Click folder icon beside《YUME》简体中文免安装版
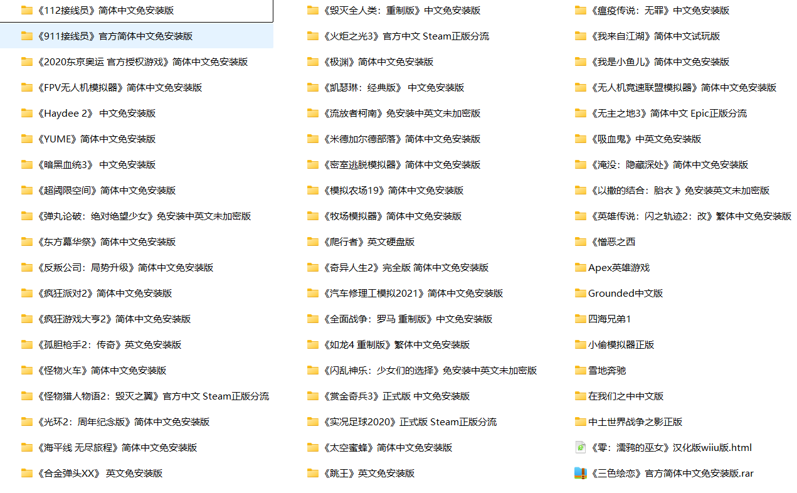The height and width of the screenshot is (493, 797). [x=26, y=139]
